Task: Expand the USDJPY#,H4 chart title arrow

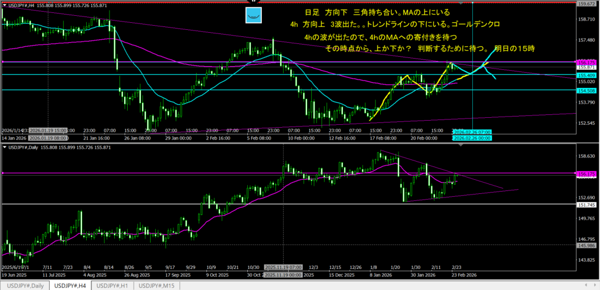Action: click(x=5, y=6)
